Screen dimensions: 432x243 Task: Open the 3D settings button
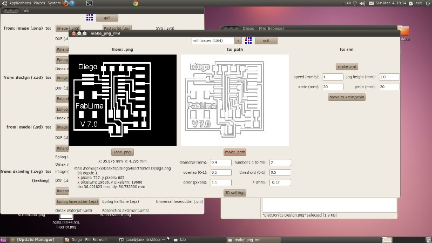[x=235, y=193]
